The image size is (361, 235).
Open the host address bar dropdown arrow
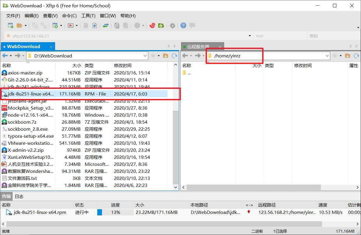click(x=250, y=36)
